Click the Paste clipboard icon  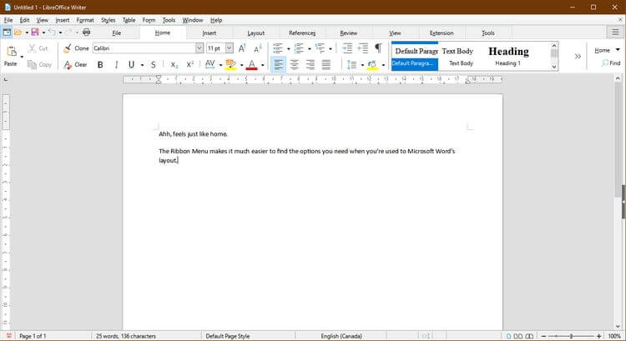click(11, 52)
